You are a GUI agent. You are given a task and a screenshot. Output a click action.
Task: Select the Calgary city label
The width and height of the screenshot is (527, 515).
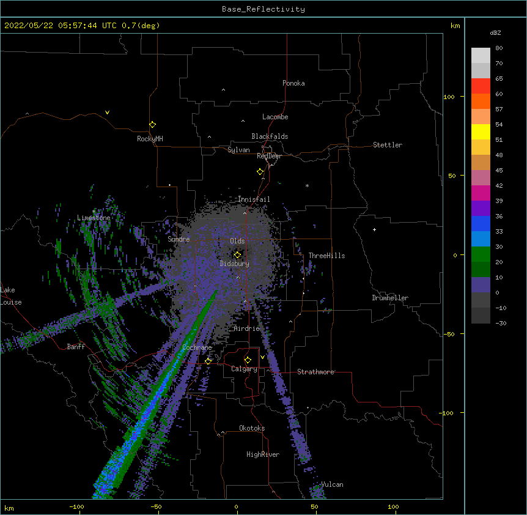pyautogui.click(x=245, y=369)
